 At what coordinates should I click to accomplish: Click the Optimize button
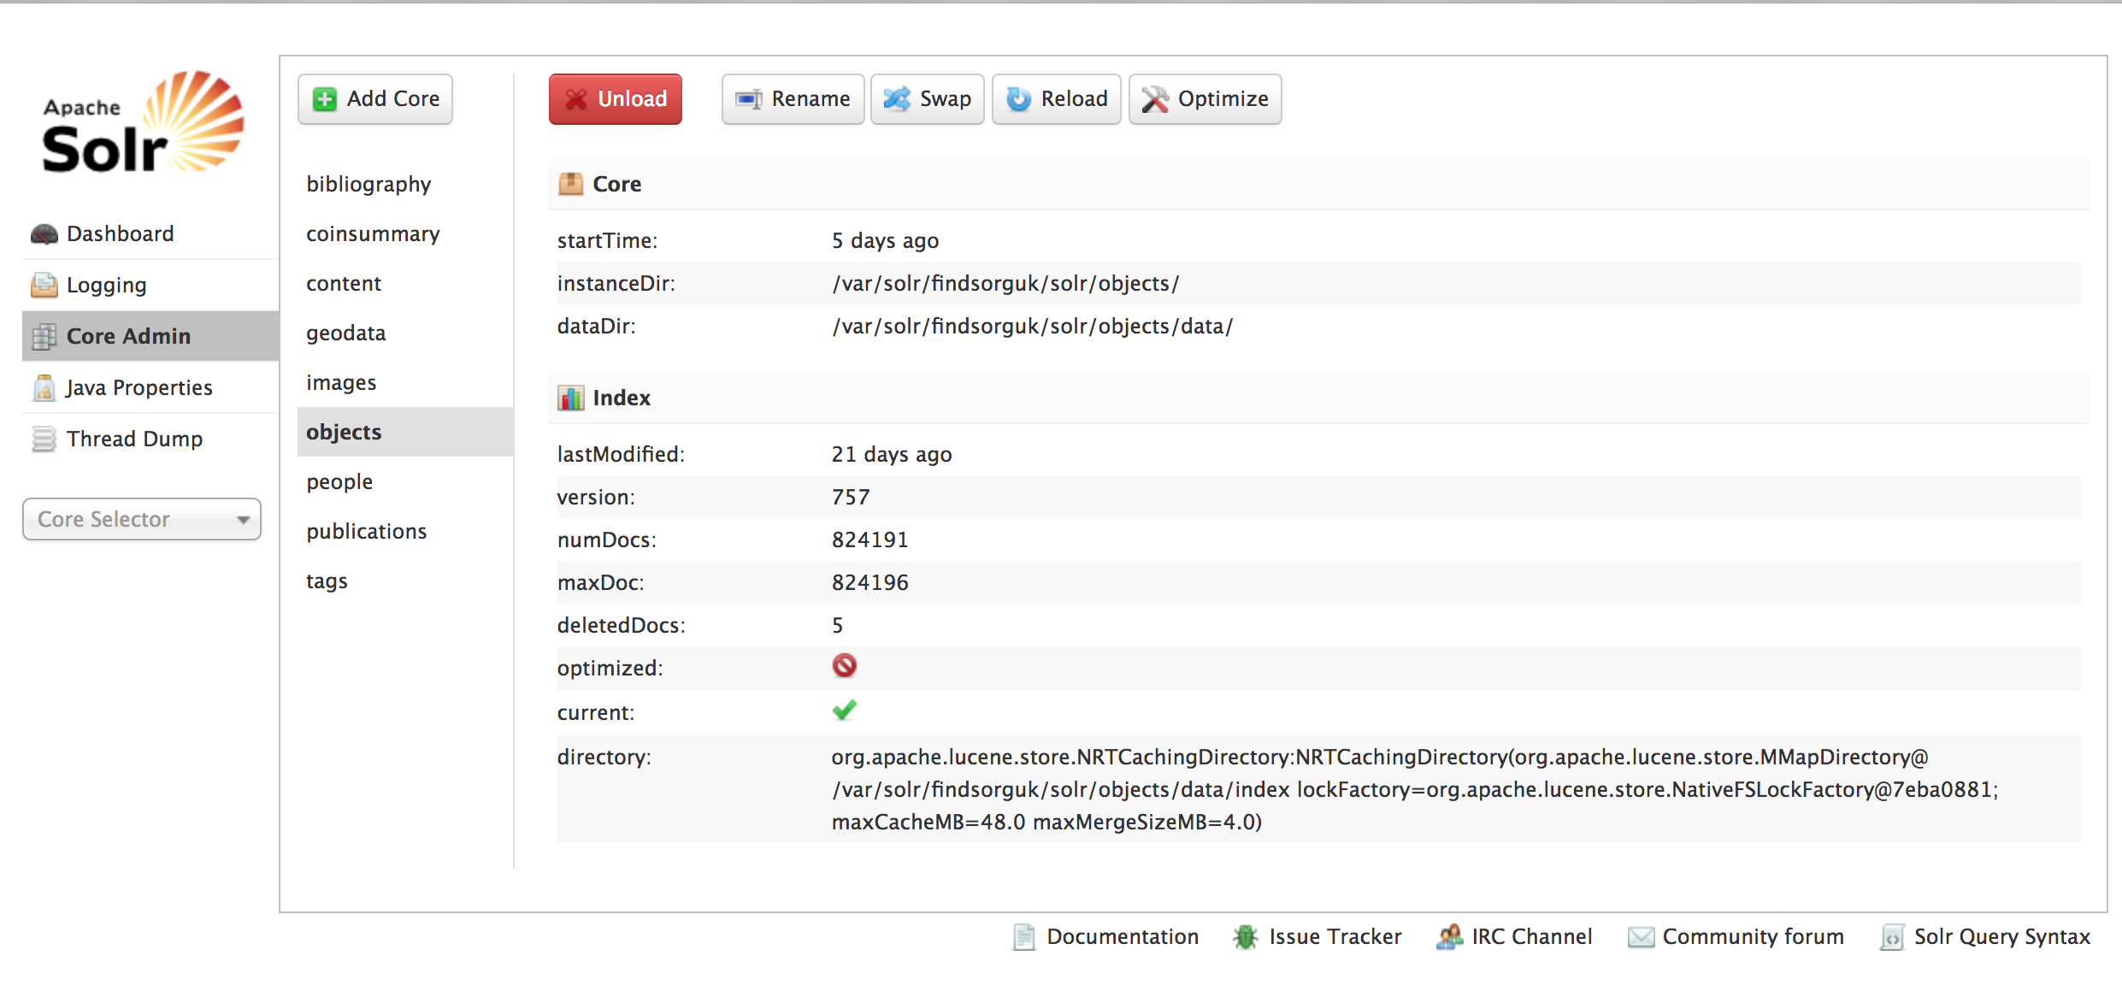tap(1205, 99)
